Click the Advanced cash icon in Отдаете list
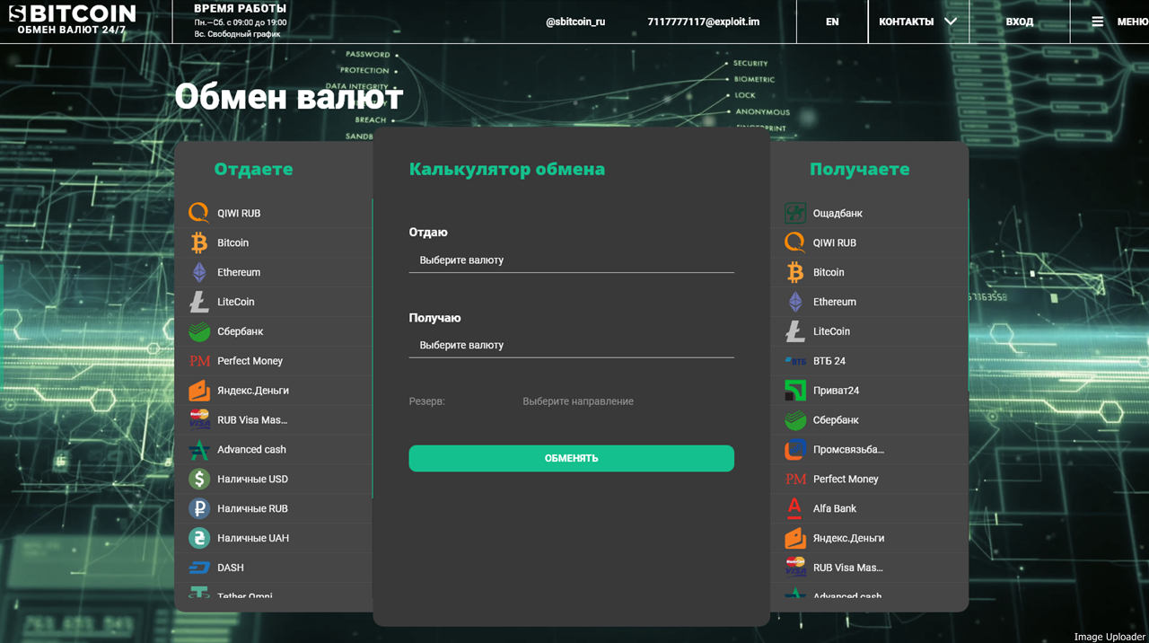Image resolution: width=1149 pixels, height=643 pixels. tap(199, 449)
